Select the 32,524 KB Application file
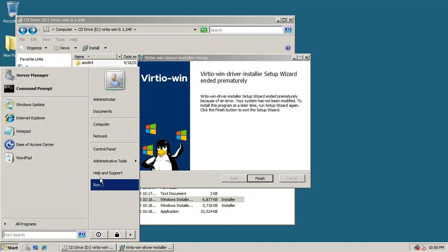Image resolution: width=448 pixels, height=252 pixels. point(192,211)
